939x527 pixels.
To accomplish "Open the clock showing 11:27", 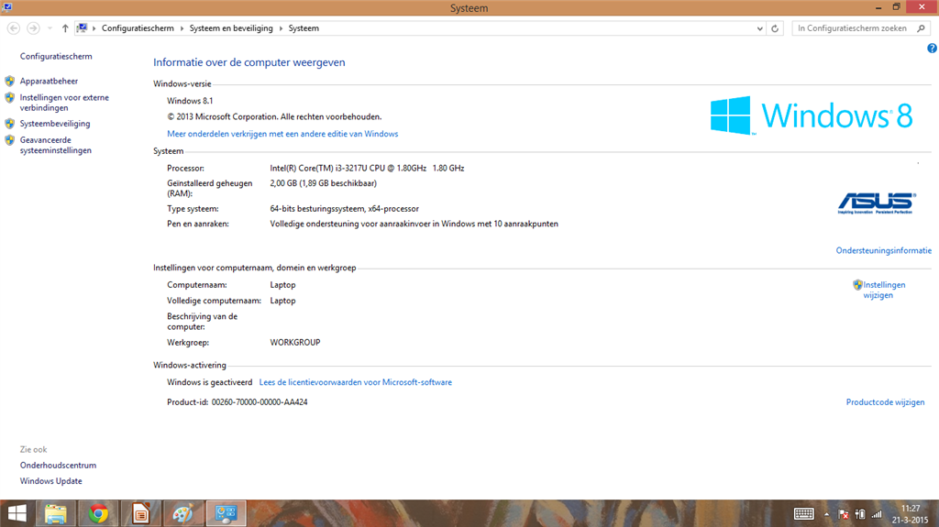I will tap(911, 514).
